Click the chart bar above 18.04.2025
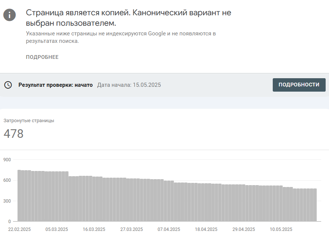 (206, 202)
